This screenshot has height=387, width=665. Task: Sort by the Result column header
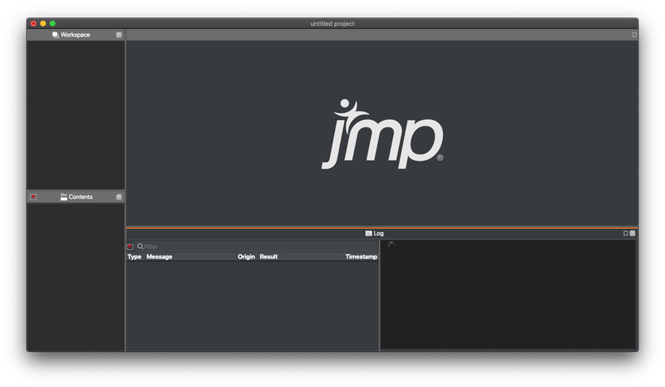pyautogui.click(x=268, y=256)
